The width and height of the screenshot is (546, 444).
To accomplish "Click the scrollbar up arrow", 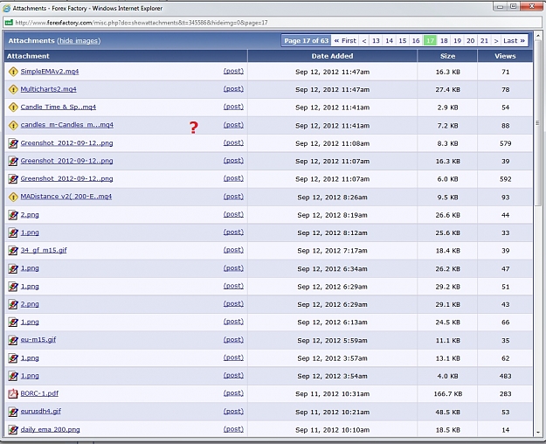I will click(537, 36).
